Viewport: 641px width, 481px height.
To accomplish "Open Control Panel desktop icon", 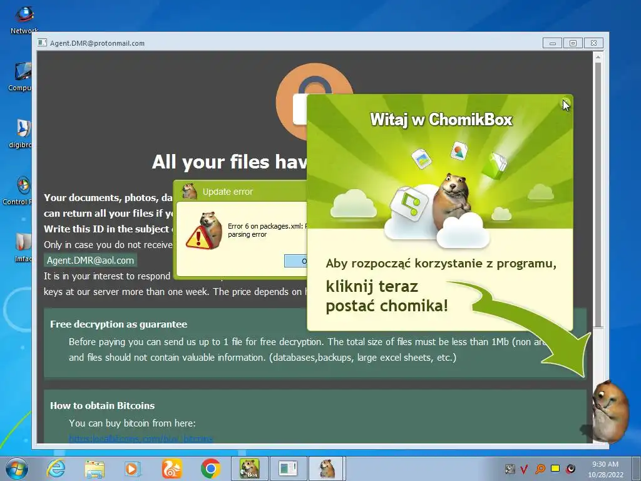I will point(19,190).
